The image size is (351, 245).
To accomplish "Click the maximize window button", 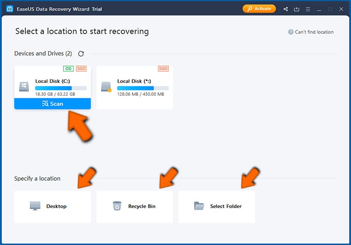I will (330, 9).
